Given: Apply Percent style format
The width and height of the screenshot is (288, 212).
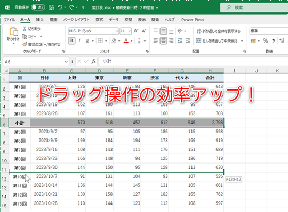Looking at the screenshot, I should tap(266, 40).
